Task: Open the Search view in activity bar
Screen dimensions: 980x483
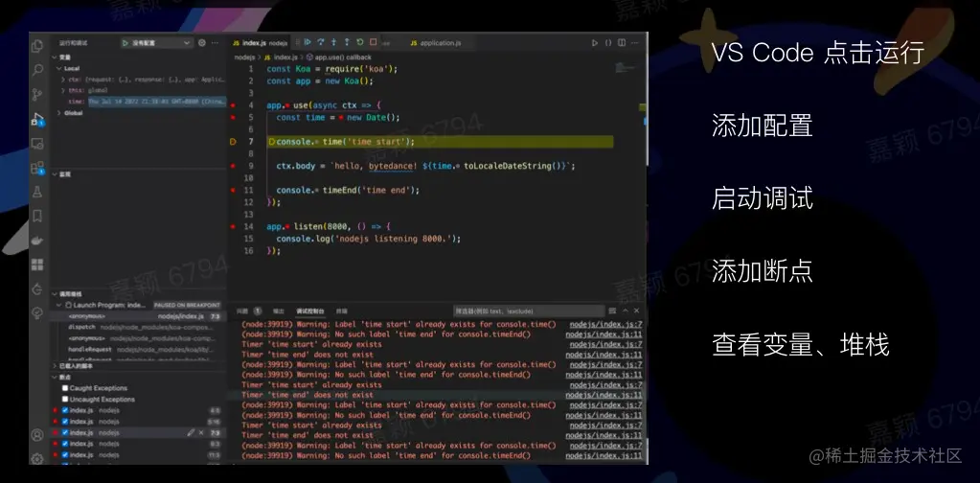Action: [37, 69]
